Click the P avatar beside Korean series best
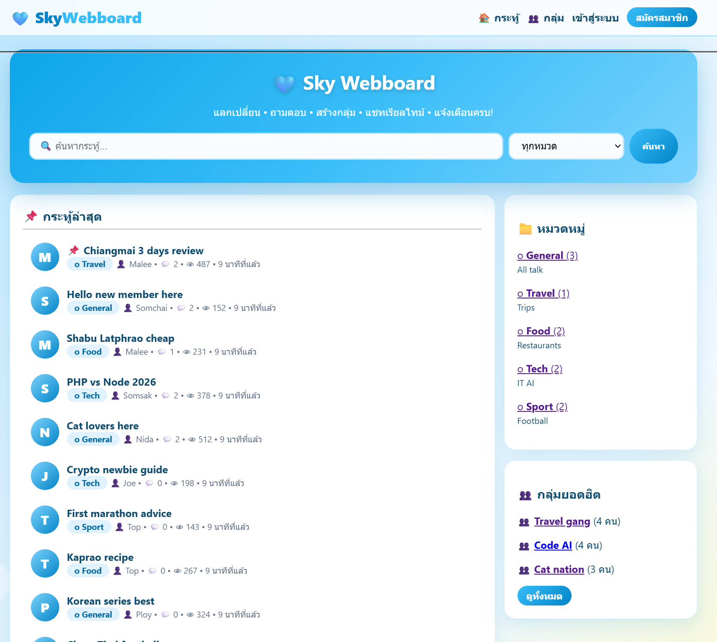This screenshot has height=642, width=717. tap(45, 607)
